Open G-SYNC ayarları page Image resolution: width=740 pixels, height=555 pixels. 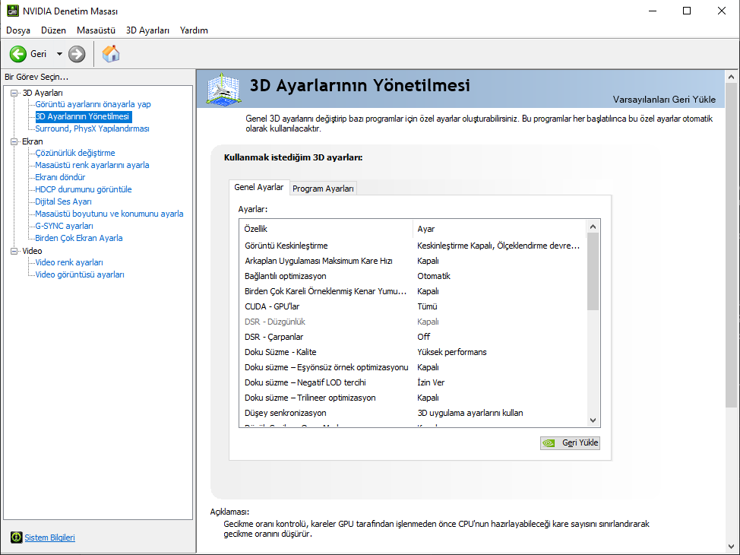pos(64,227)
